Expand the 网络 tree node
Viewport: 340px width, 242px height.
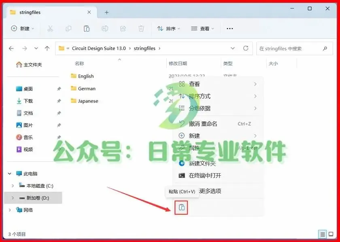coord(10,210)
